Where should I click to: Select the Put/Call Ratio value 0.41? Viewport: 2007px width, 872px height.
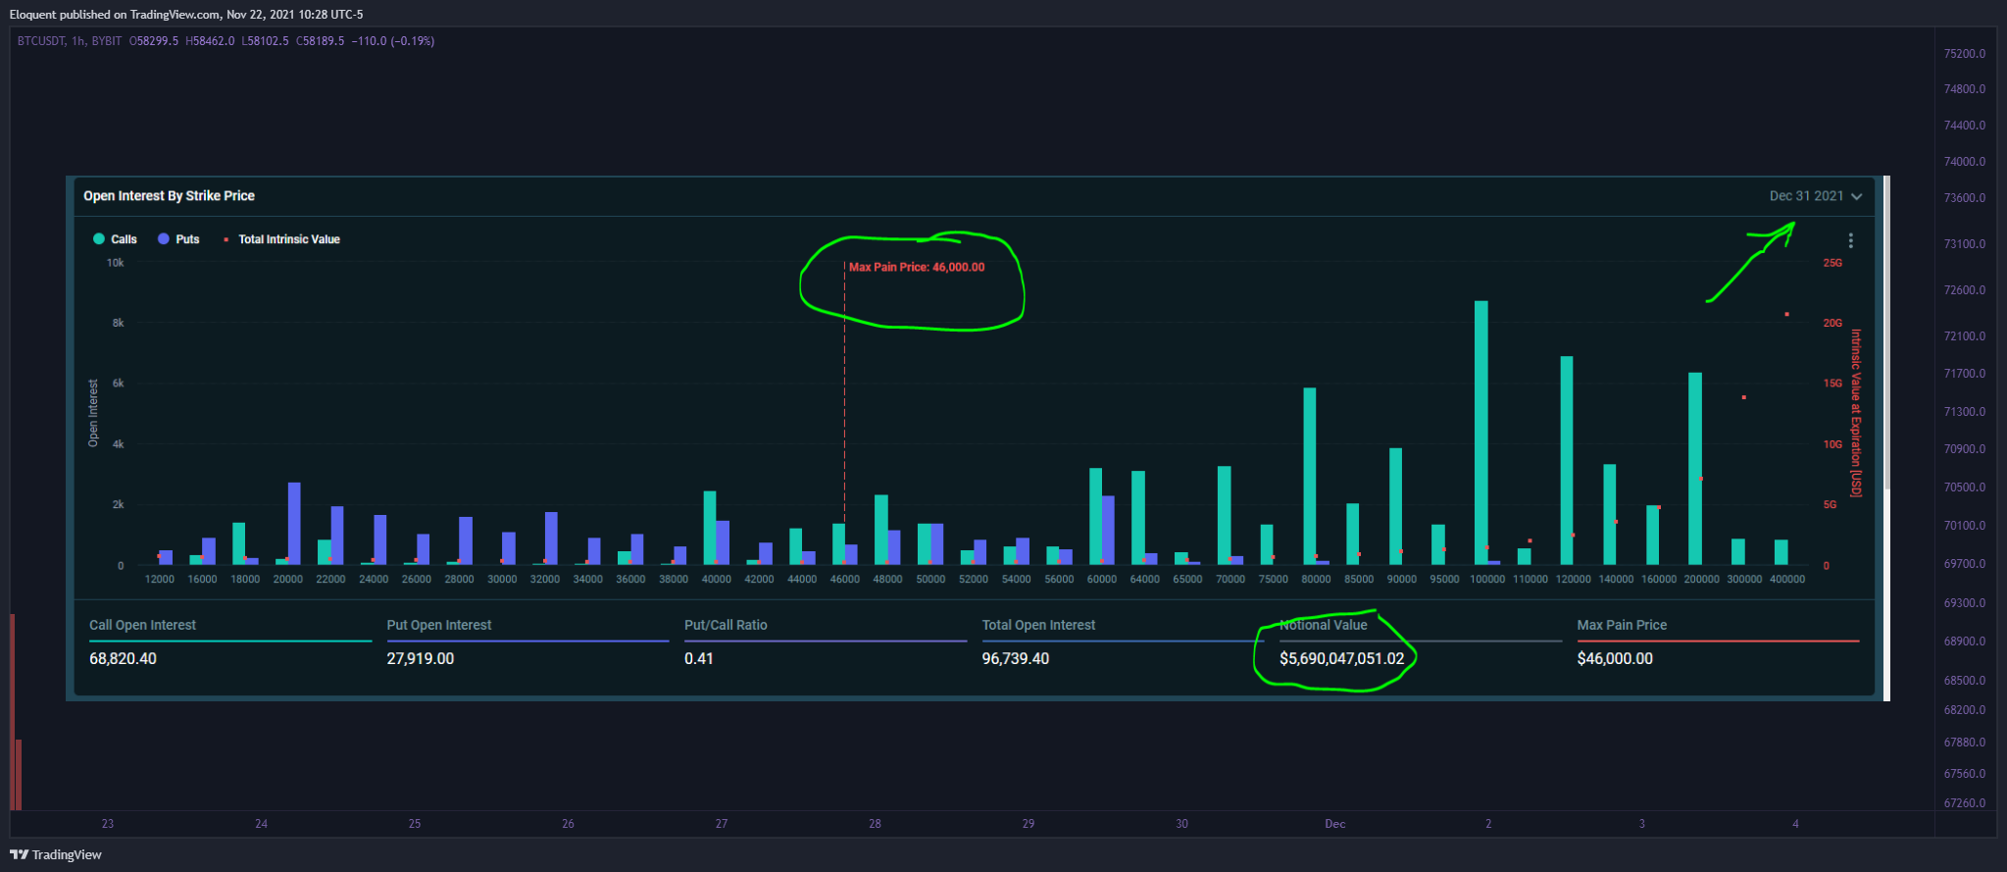click(698, 658)
